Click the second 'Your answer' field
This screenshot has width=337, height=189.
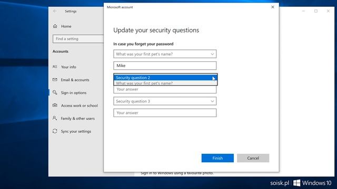(x=165, y=89)
